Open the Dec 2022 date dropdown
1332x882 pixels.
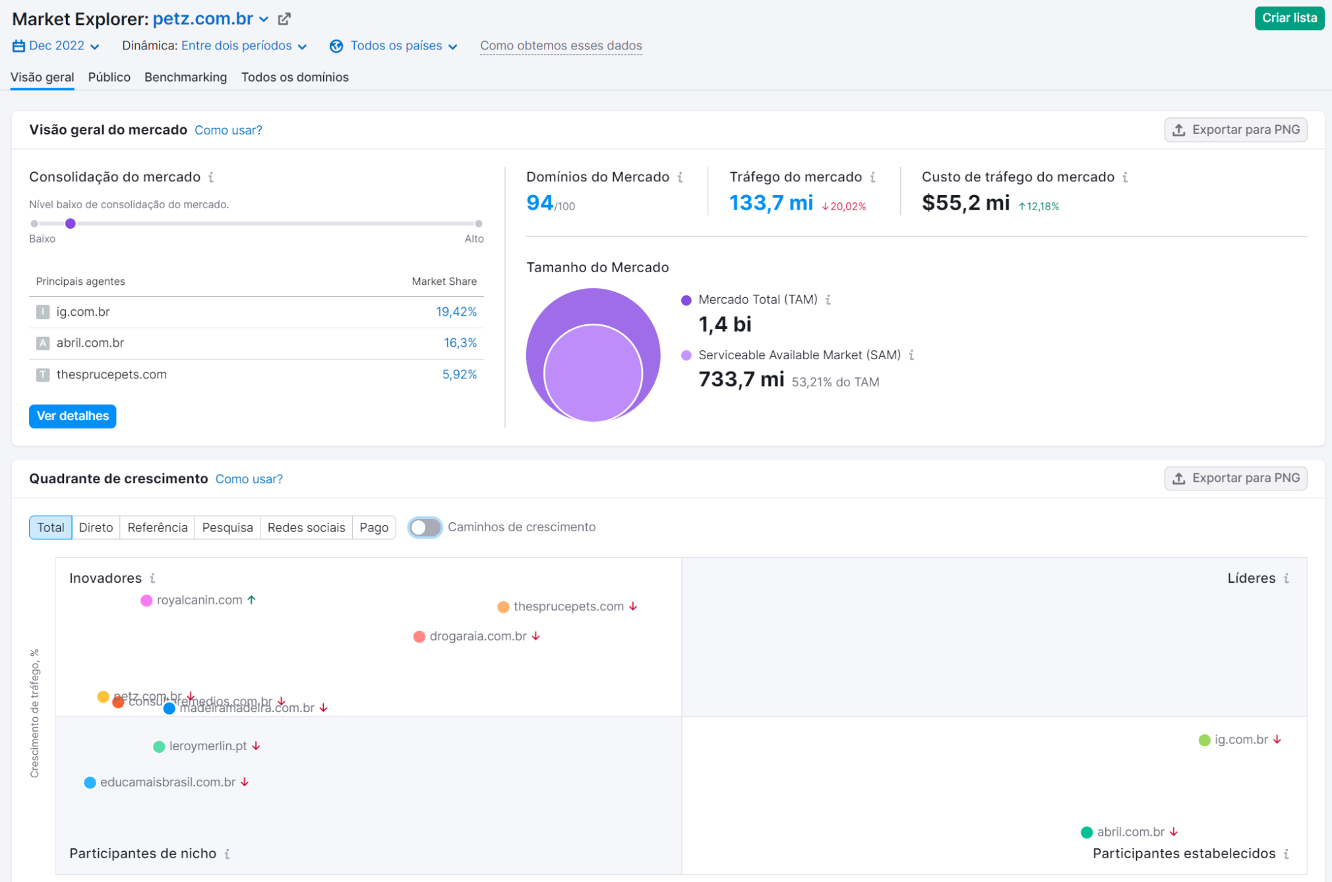pyautogui.click(x=56, y=46)
